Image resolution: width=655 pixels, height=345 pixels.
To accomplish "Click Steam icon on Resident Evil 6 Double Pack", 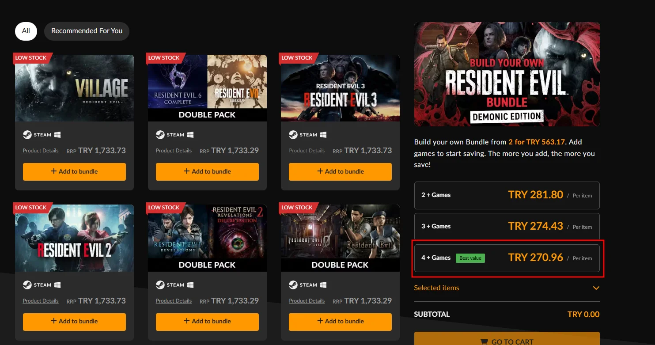I will point(160,135).
